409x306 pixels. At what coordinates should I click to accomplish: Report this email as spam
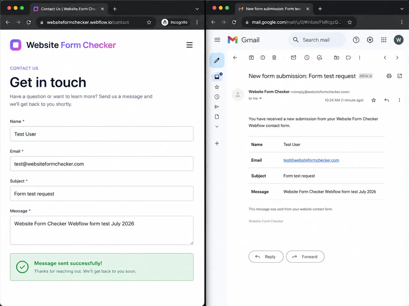point(263,58)
